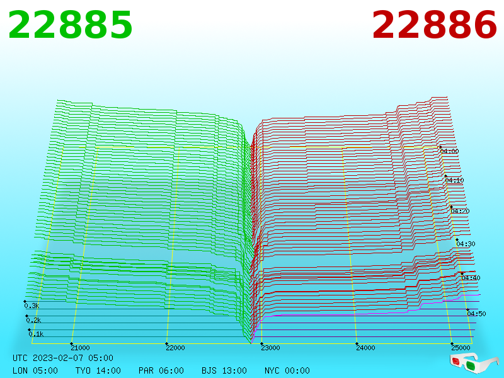Click the BJS 13:00 clock text

pos(224,370)
